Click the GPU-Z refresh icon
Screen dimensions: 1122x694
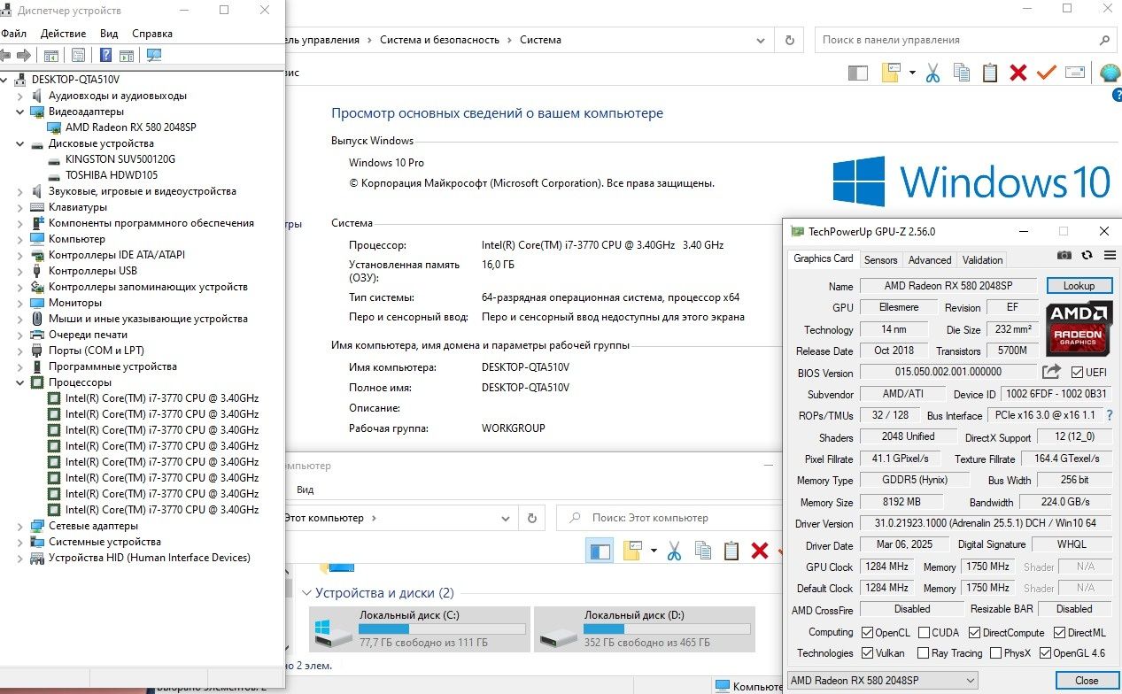coord(1087,255)
